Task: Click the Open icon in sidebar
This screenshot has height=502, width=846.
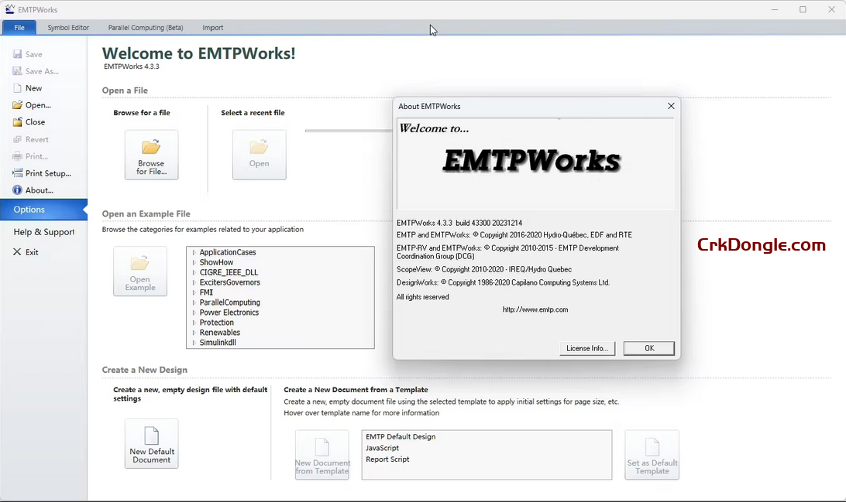Action: tap(17, 105)
